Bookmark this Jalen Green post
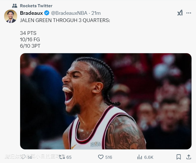 (x=179, y=157)
